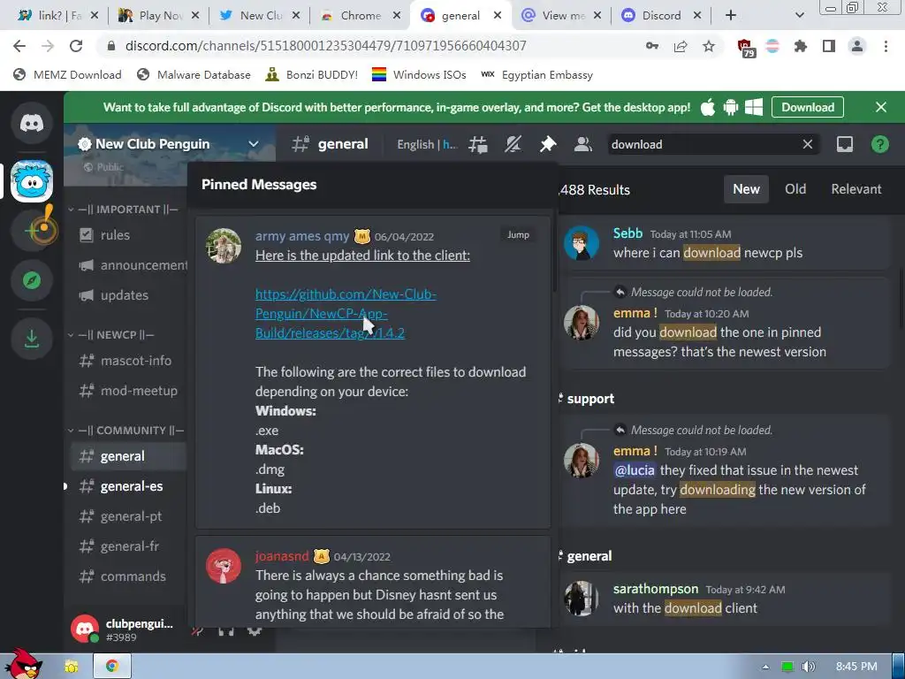Open the saved passwords key icon
Viewport: 905px width, 679px height.
(x=652, y=46)
